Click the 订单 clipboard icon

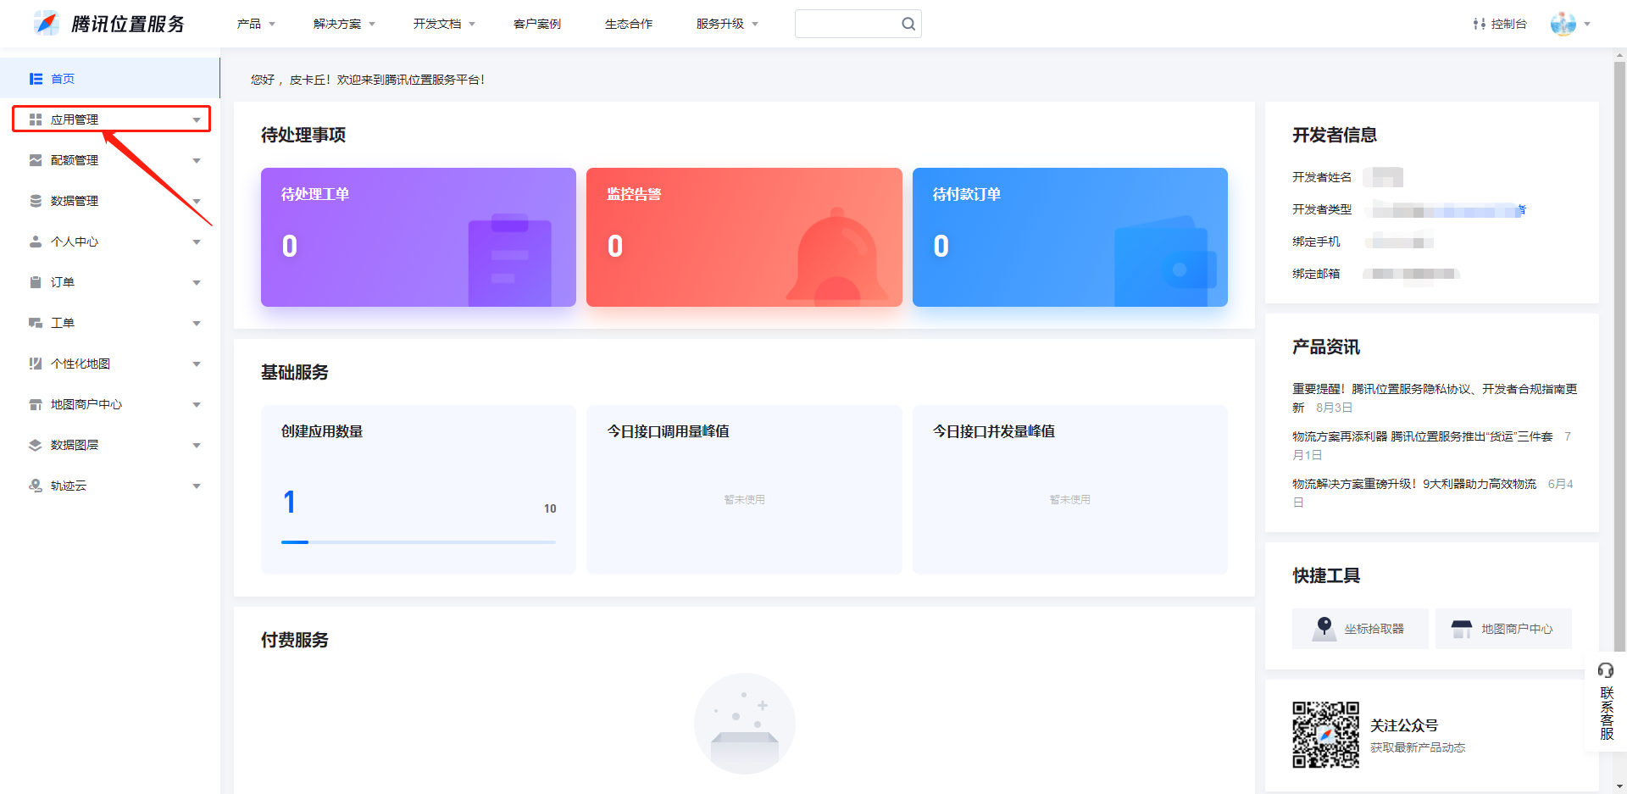[x=36, y=282]
